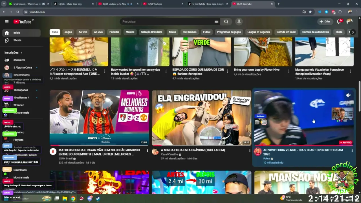The height and width of the screenshot is (203, 361).
Task: Open options for Baby wanted to spend short
Action: pyautogui.click(x=166, y=71)
